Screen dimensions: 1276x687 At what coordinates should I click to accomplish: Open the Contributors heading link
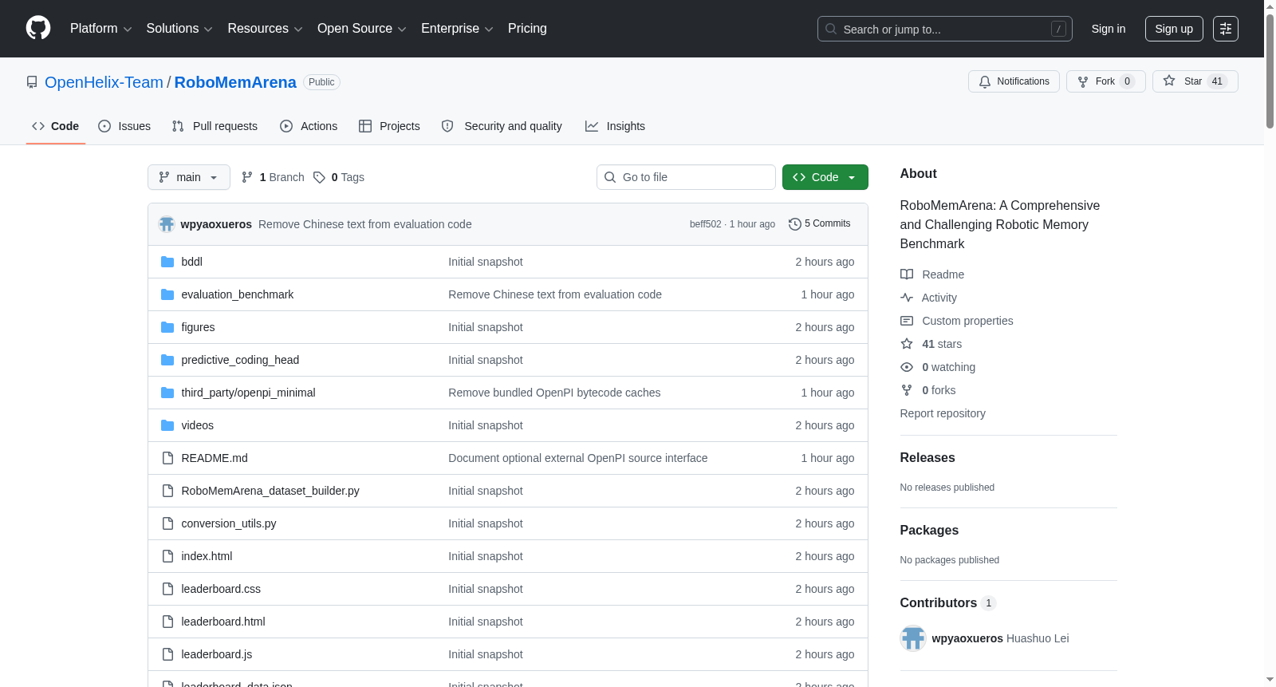947,602
